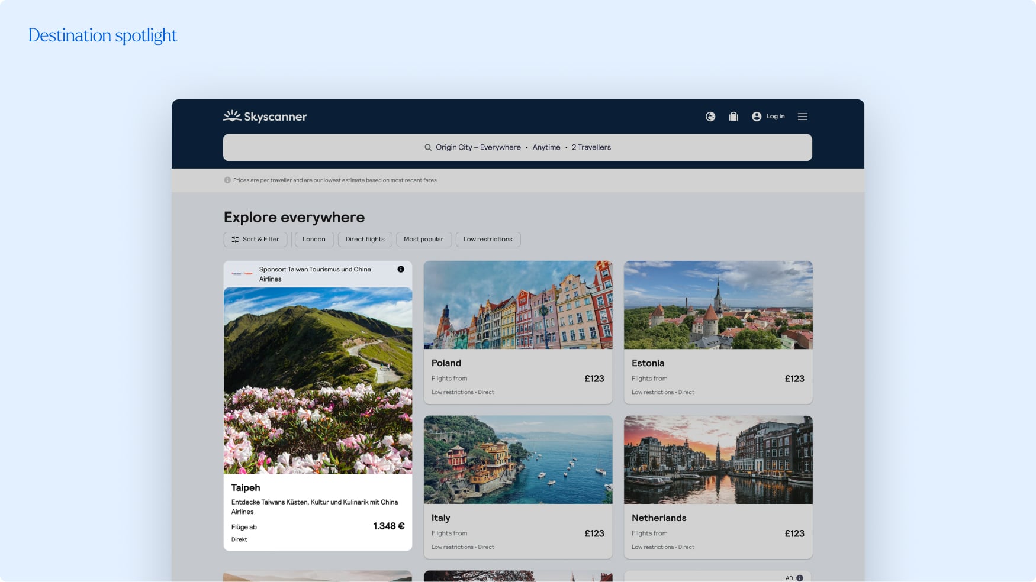This screenshot has height=582, width=1036.
Task: Click the Skyscanner logo
Action: coord(265,116)
